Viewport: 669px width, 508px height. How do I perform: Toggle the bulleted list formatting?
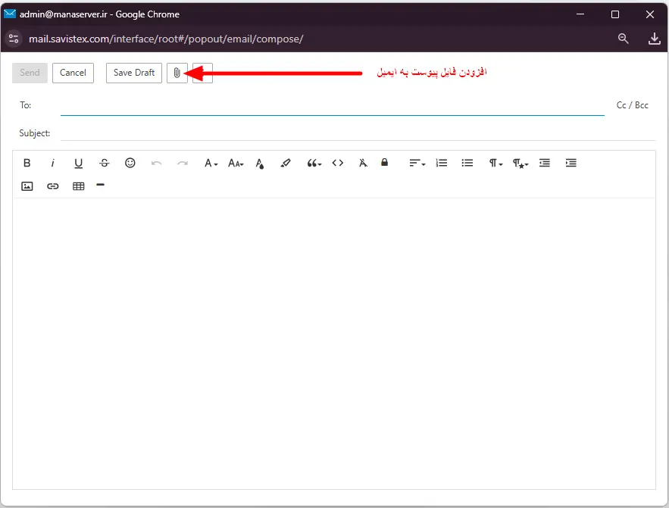[x=467, y=163]
